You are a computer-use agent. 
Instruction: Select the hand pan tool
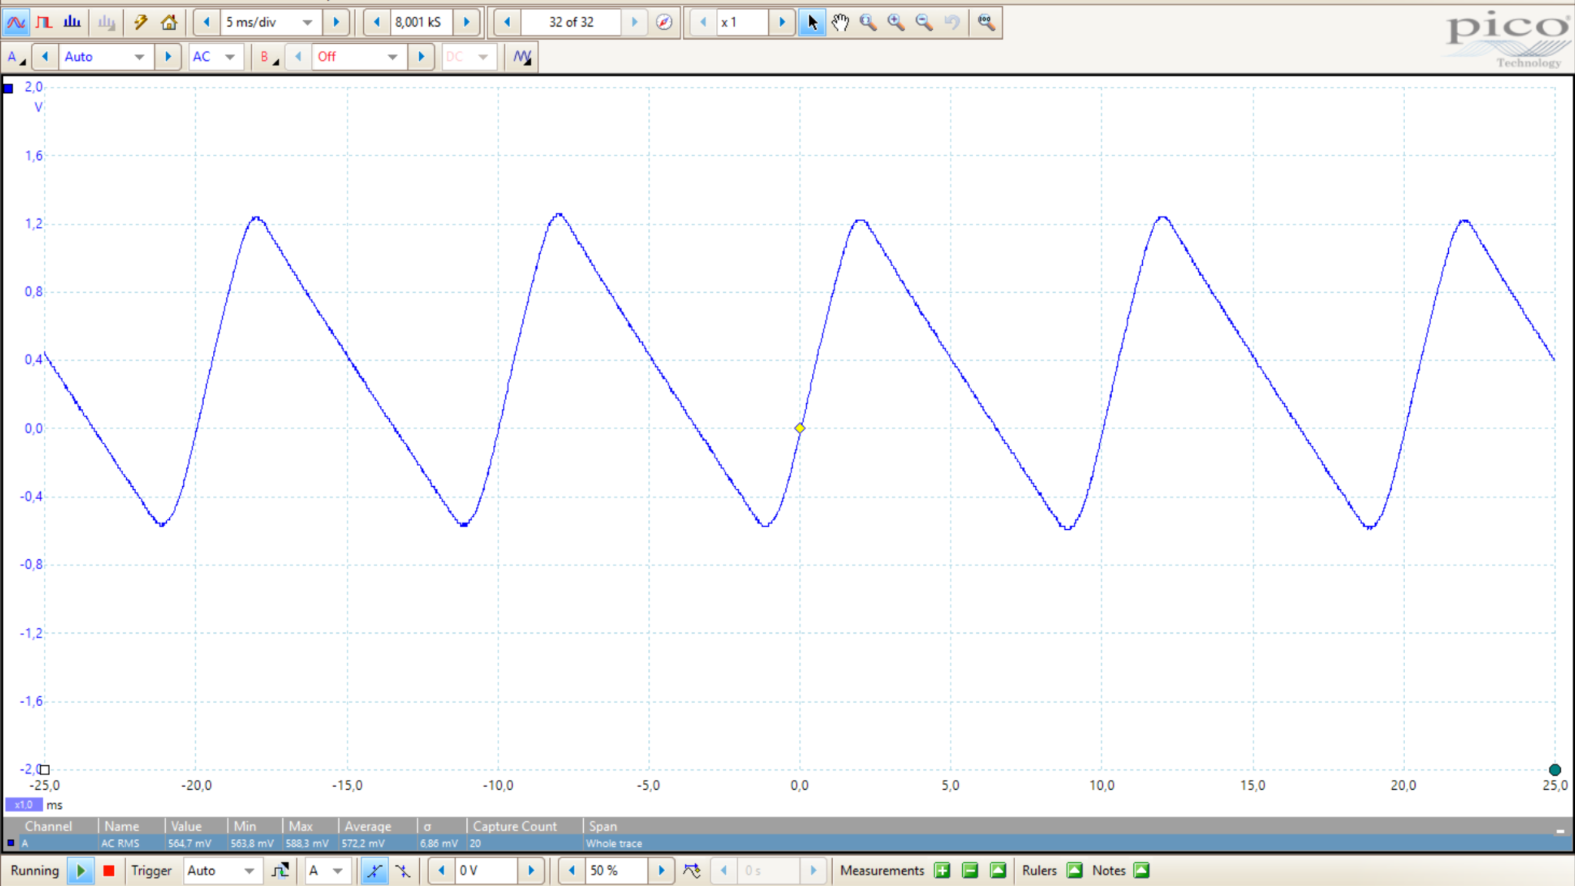click(840, 22)
